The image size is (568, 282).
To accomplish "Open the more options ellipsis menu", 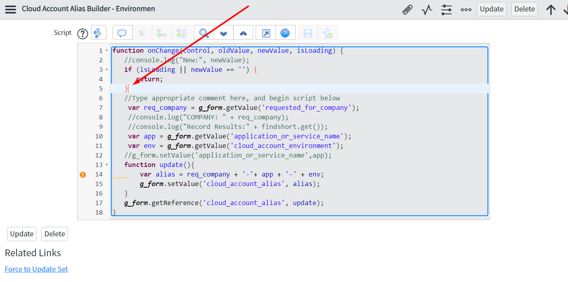I will (x=466, y=10).
